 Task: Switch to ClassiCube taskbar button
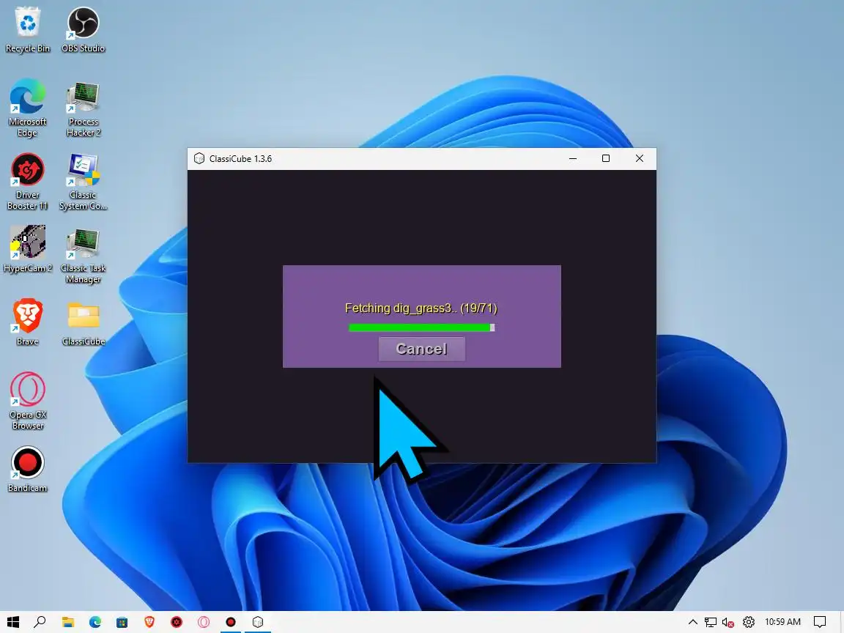click(x=258, y=622)
